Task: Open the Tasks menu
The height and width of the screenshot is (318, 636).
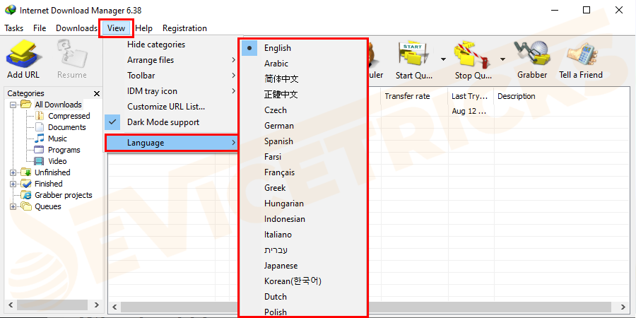Action: pos(14,28)
